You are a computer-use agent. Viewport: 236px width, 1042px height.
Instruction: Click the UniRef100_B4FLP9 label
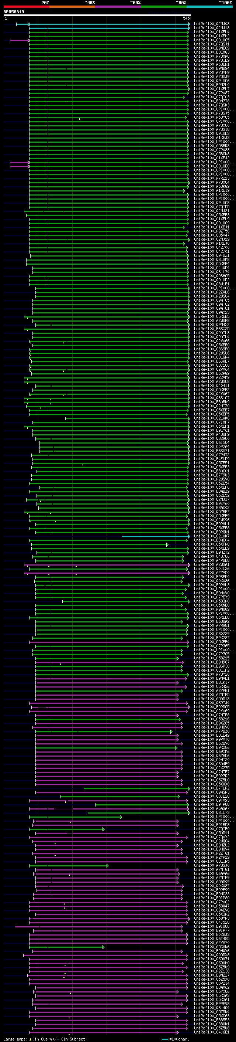(211, 459)
